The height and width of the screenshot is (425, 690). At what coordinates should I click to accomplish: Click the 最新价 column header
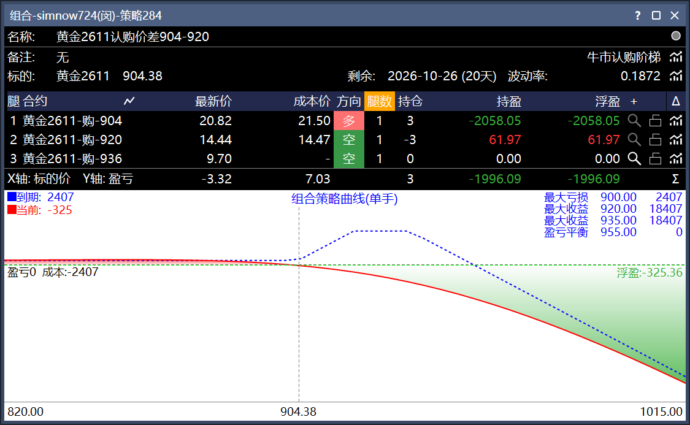tap(213, 102)
